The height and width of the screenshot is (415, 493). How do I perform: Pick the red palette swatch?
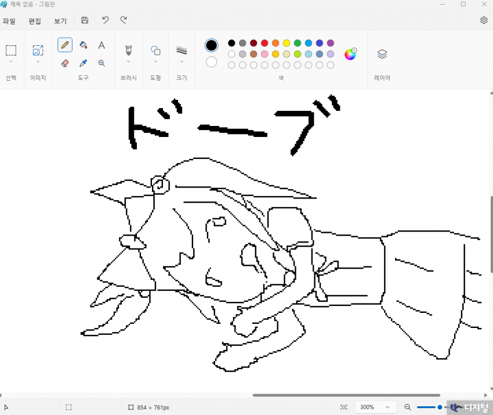[x=264, y=43]
